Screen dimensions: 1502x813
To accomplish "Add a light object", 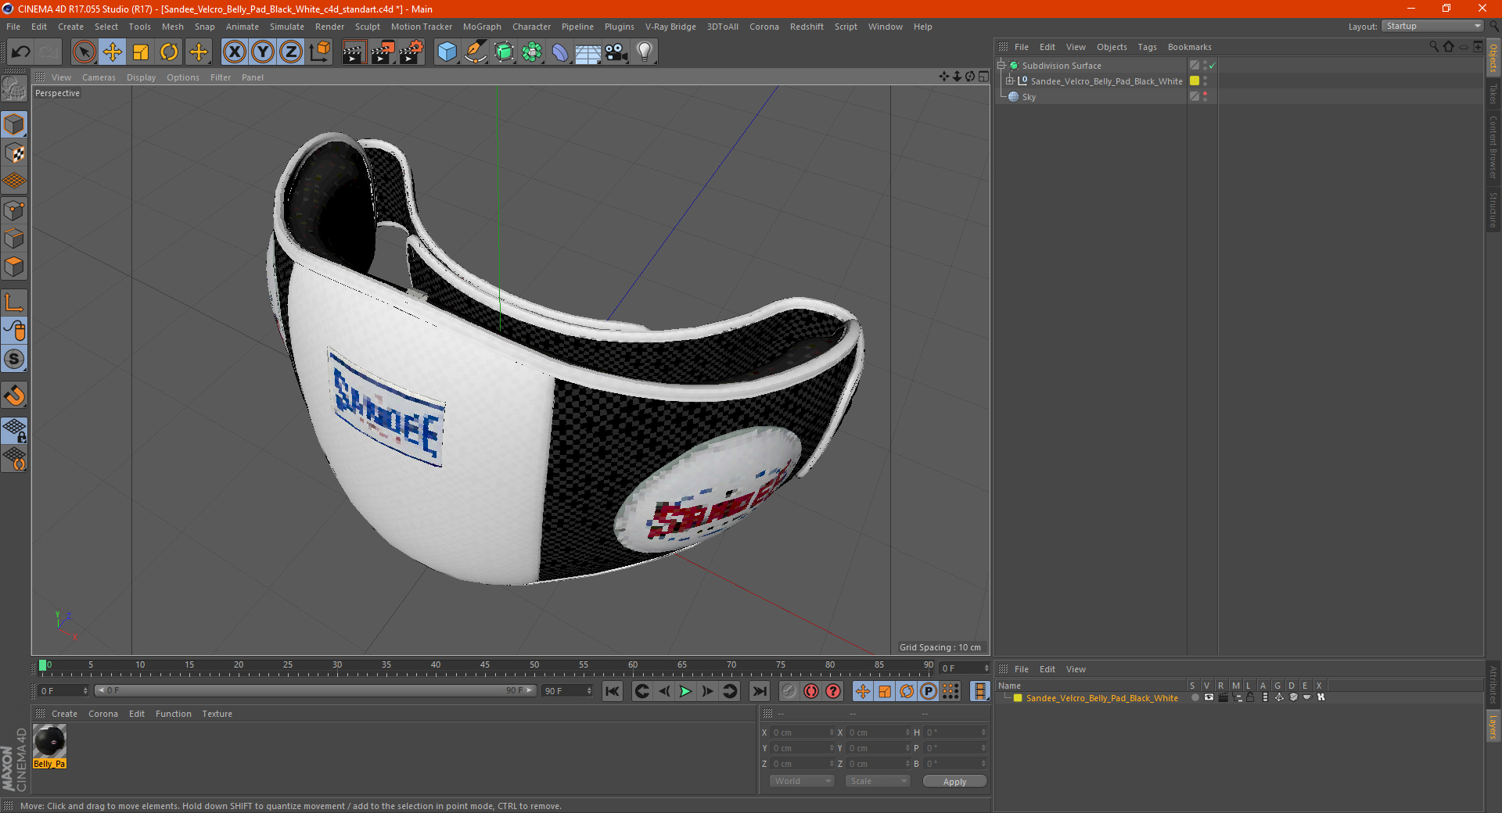I will click(x=645, y=52).
